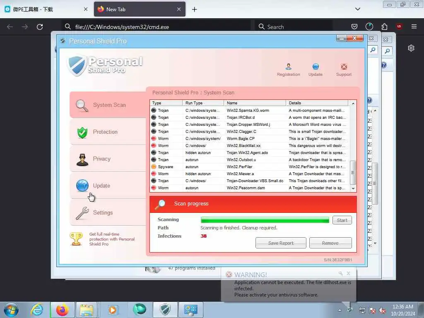Image resolution: width=424 pixels, height=318 pixels.
Task: Open a new Firefox tab with plus button
Action: point(195,10)
